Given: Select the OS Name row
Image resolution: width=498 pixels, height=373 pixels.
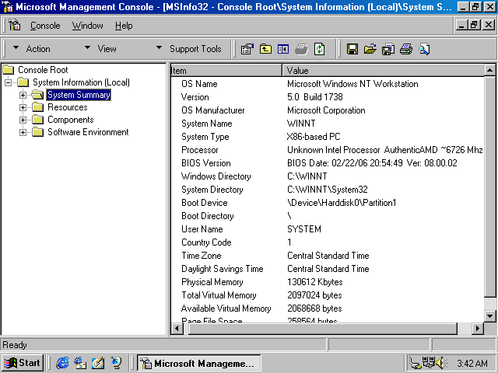Looking at the screenshot, I should tap(327, 84).
